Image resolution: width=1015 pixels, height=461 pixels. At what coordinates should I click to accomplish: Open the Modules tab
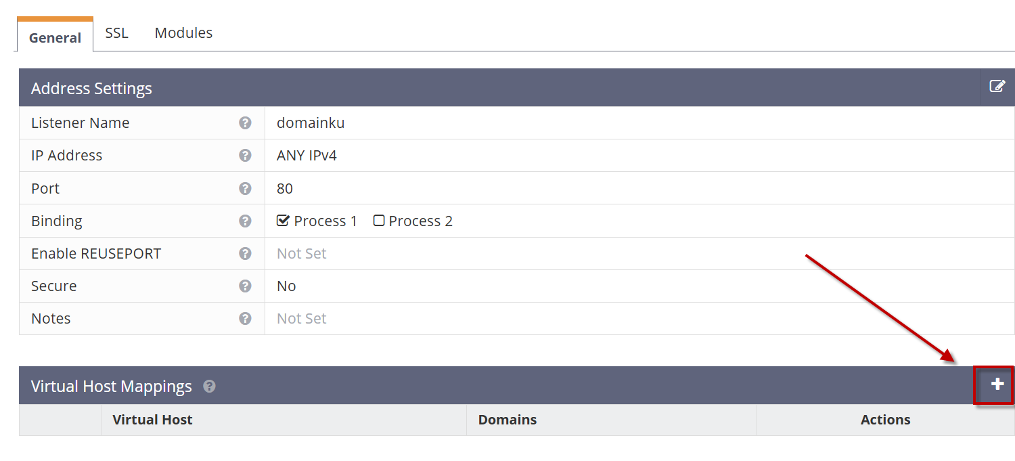tap(183, 32)
